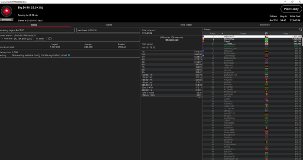The width and height of the screenshot is (303, 160).
Task: Select player Maiconthug in the list
Action: point(252,39)
